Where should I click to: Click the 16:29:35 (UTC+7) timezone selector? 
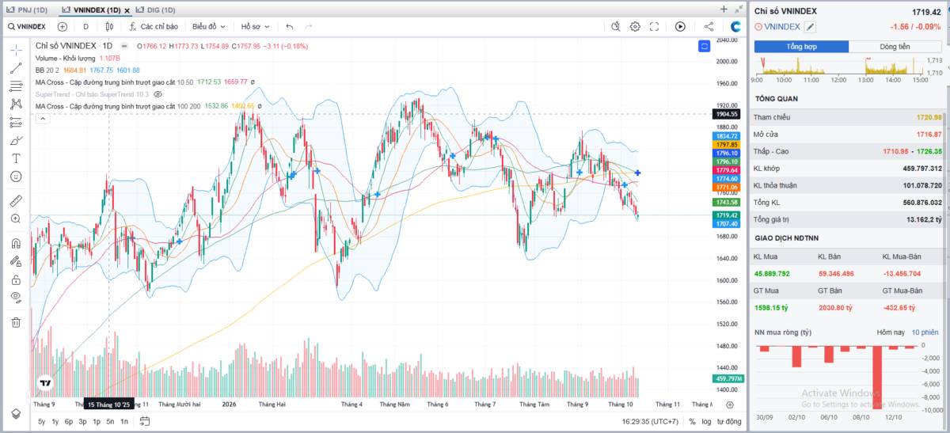(x=650, y=422)
